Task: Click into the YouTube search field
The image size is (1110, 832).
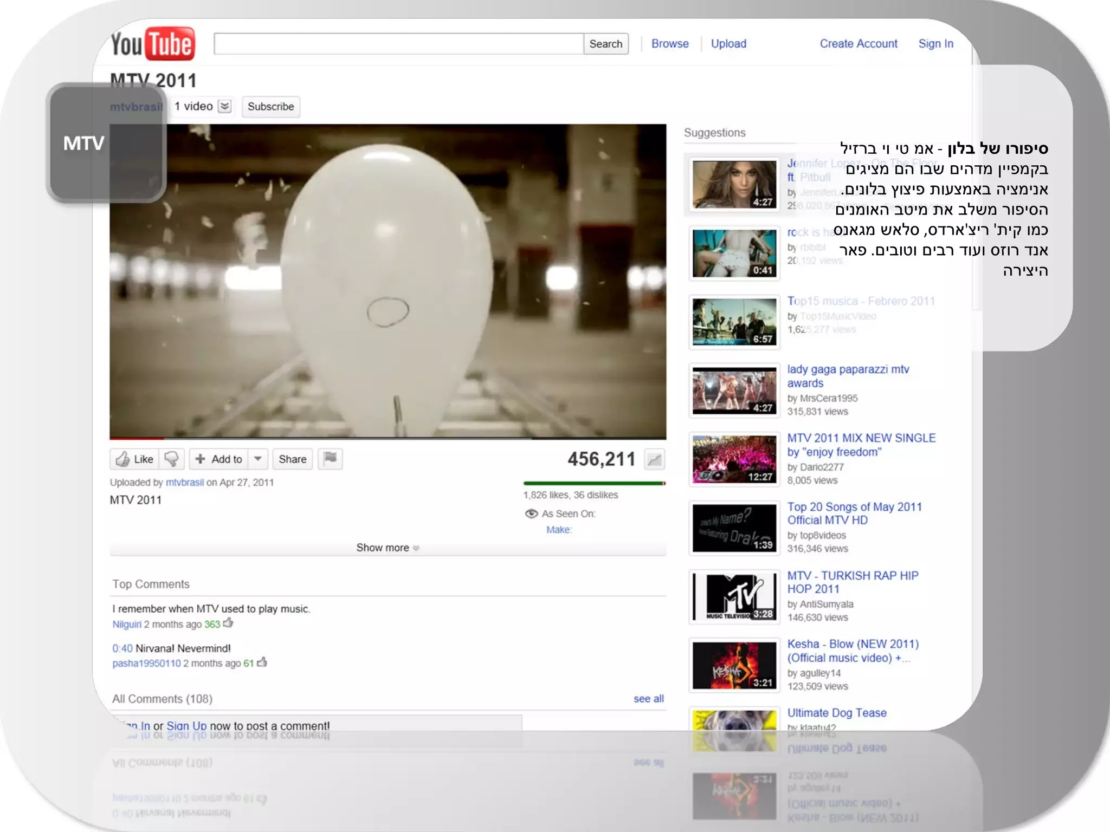Action: (x=398, y=43)
